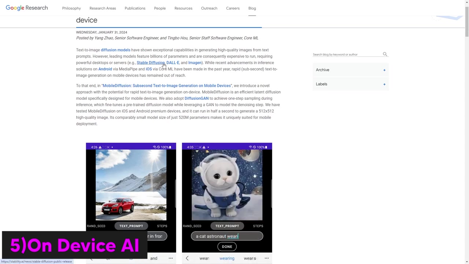Viewport: 469px width, 264px height.
Task: Open the DALL·E link
Action: coord(173,63)
